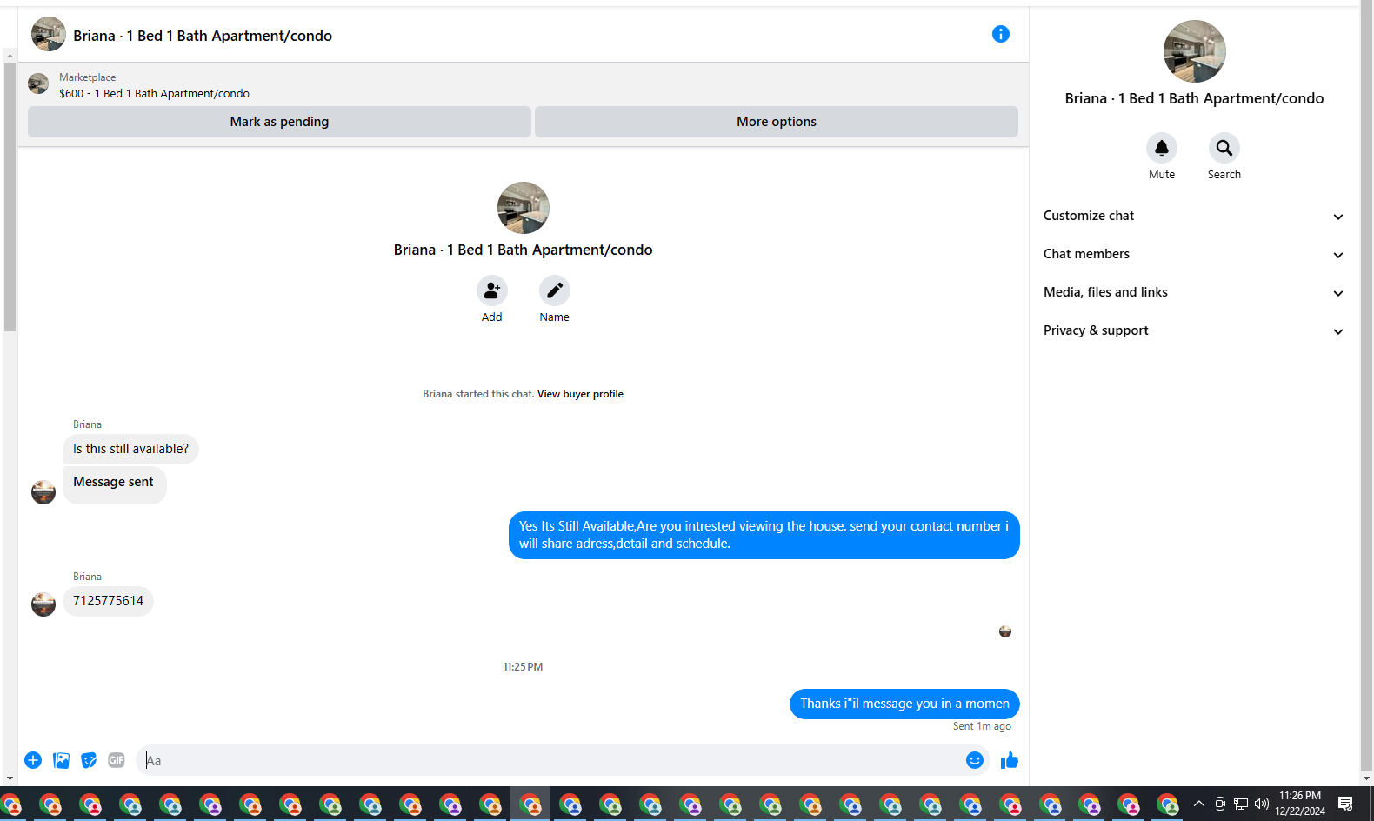Send a thumbs up like

click(x=1010, y=761)
